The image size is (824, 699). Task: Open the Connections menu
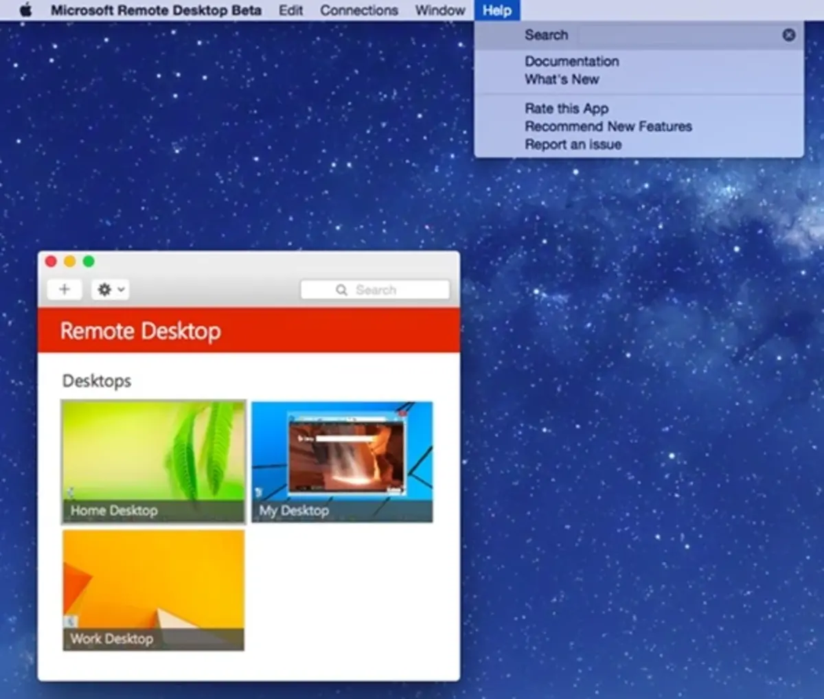[358, 10]
